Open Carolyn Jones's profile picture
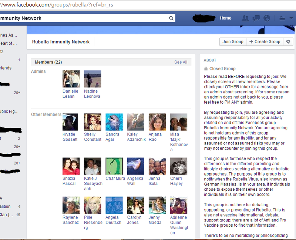296x240 pixels. coord(135,205)
